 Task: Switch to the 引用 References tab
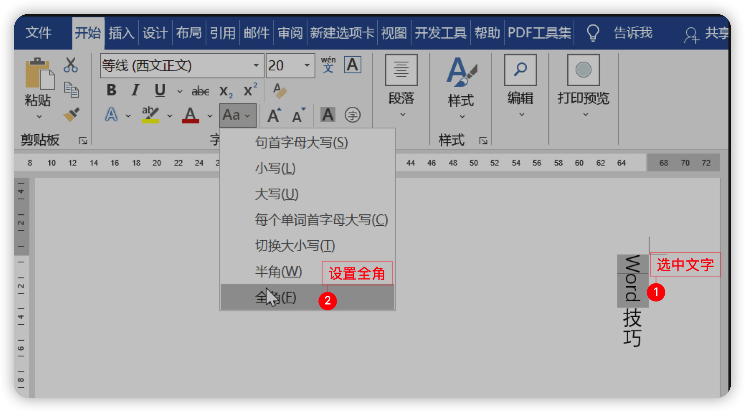pos(223,33)
